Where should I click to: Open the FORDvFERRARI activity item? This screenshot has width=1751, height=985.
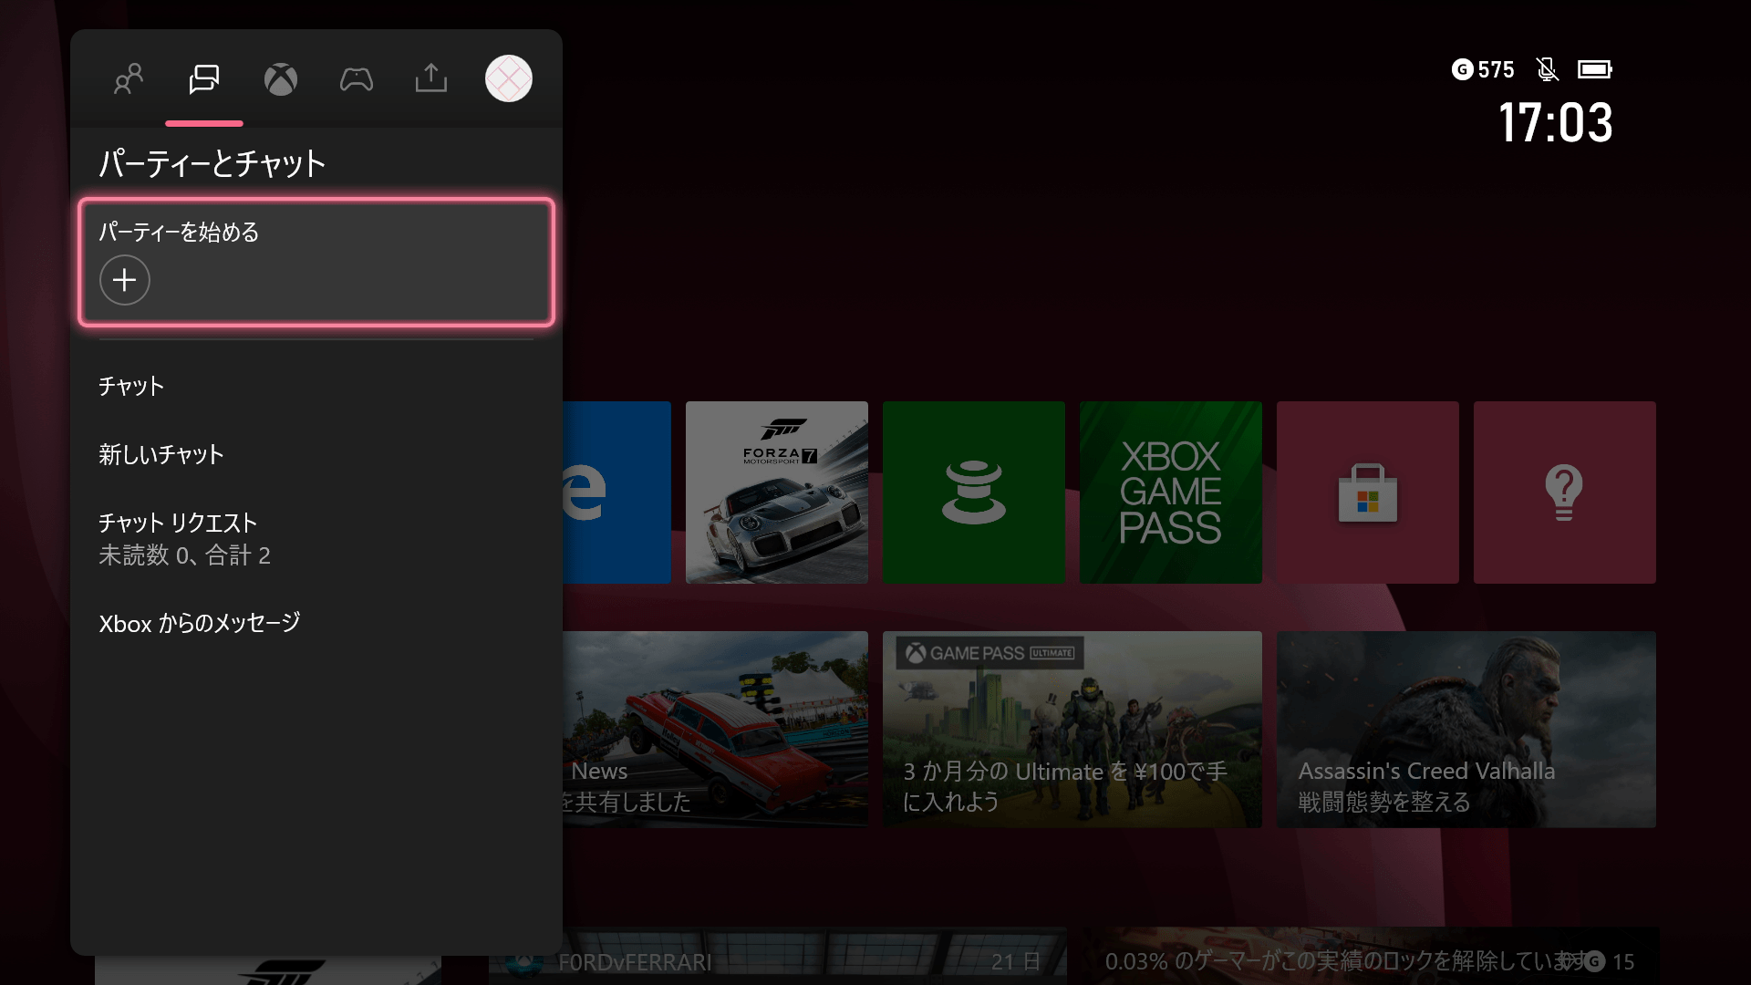[777, 957]
